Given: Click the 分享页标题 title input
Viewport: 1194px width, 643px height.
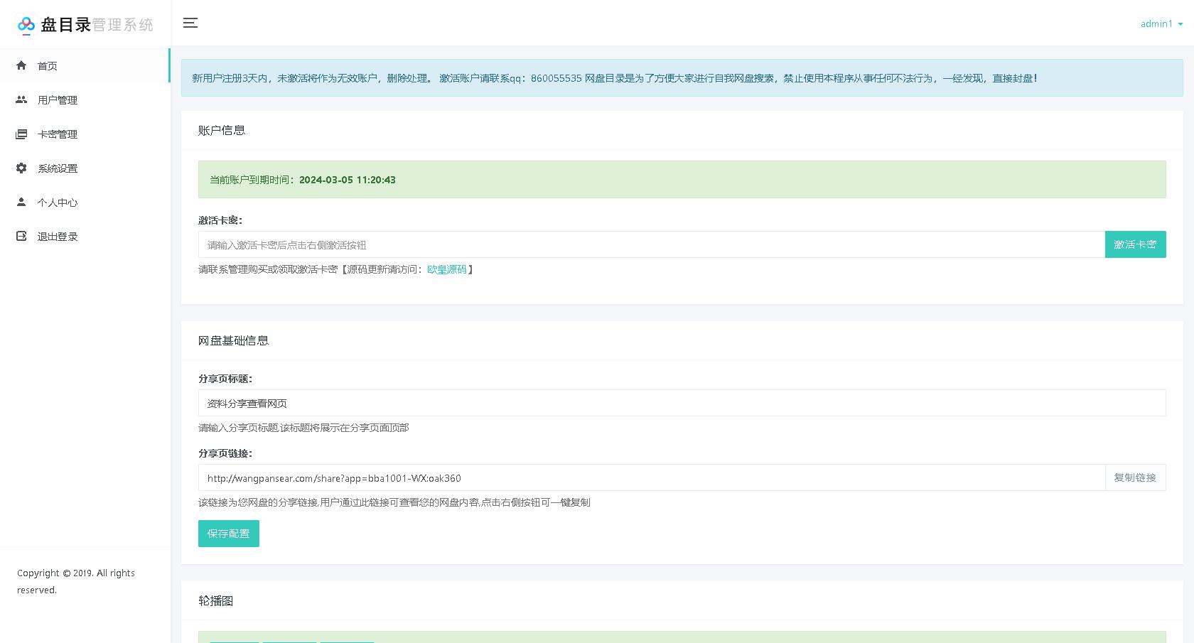Looking at the screenshot, I should pyautogui.click(x=640, y=403).
